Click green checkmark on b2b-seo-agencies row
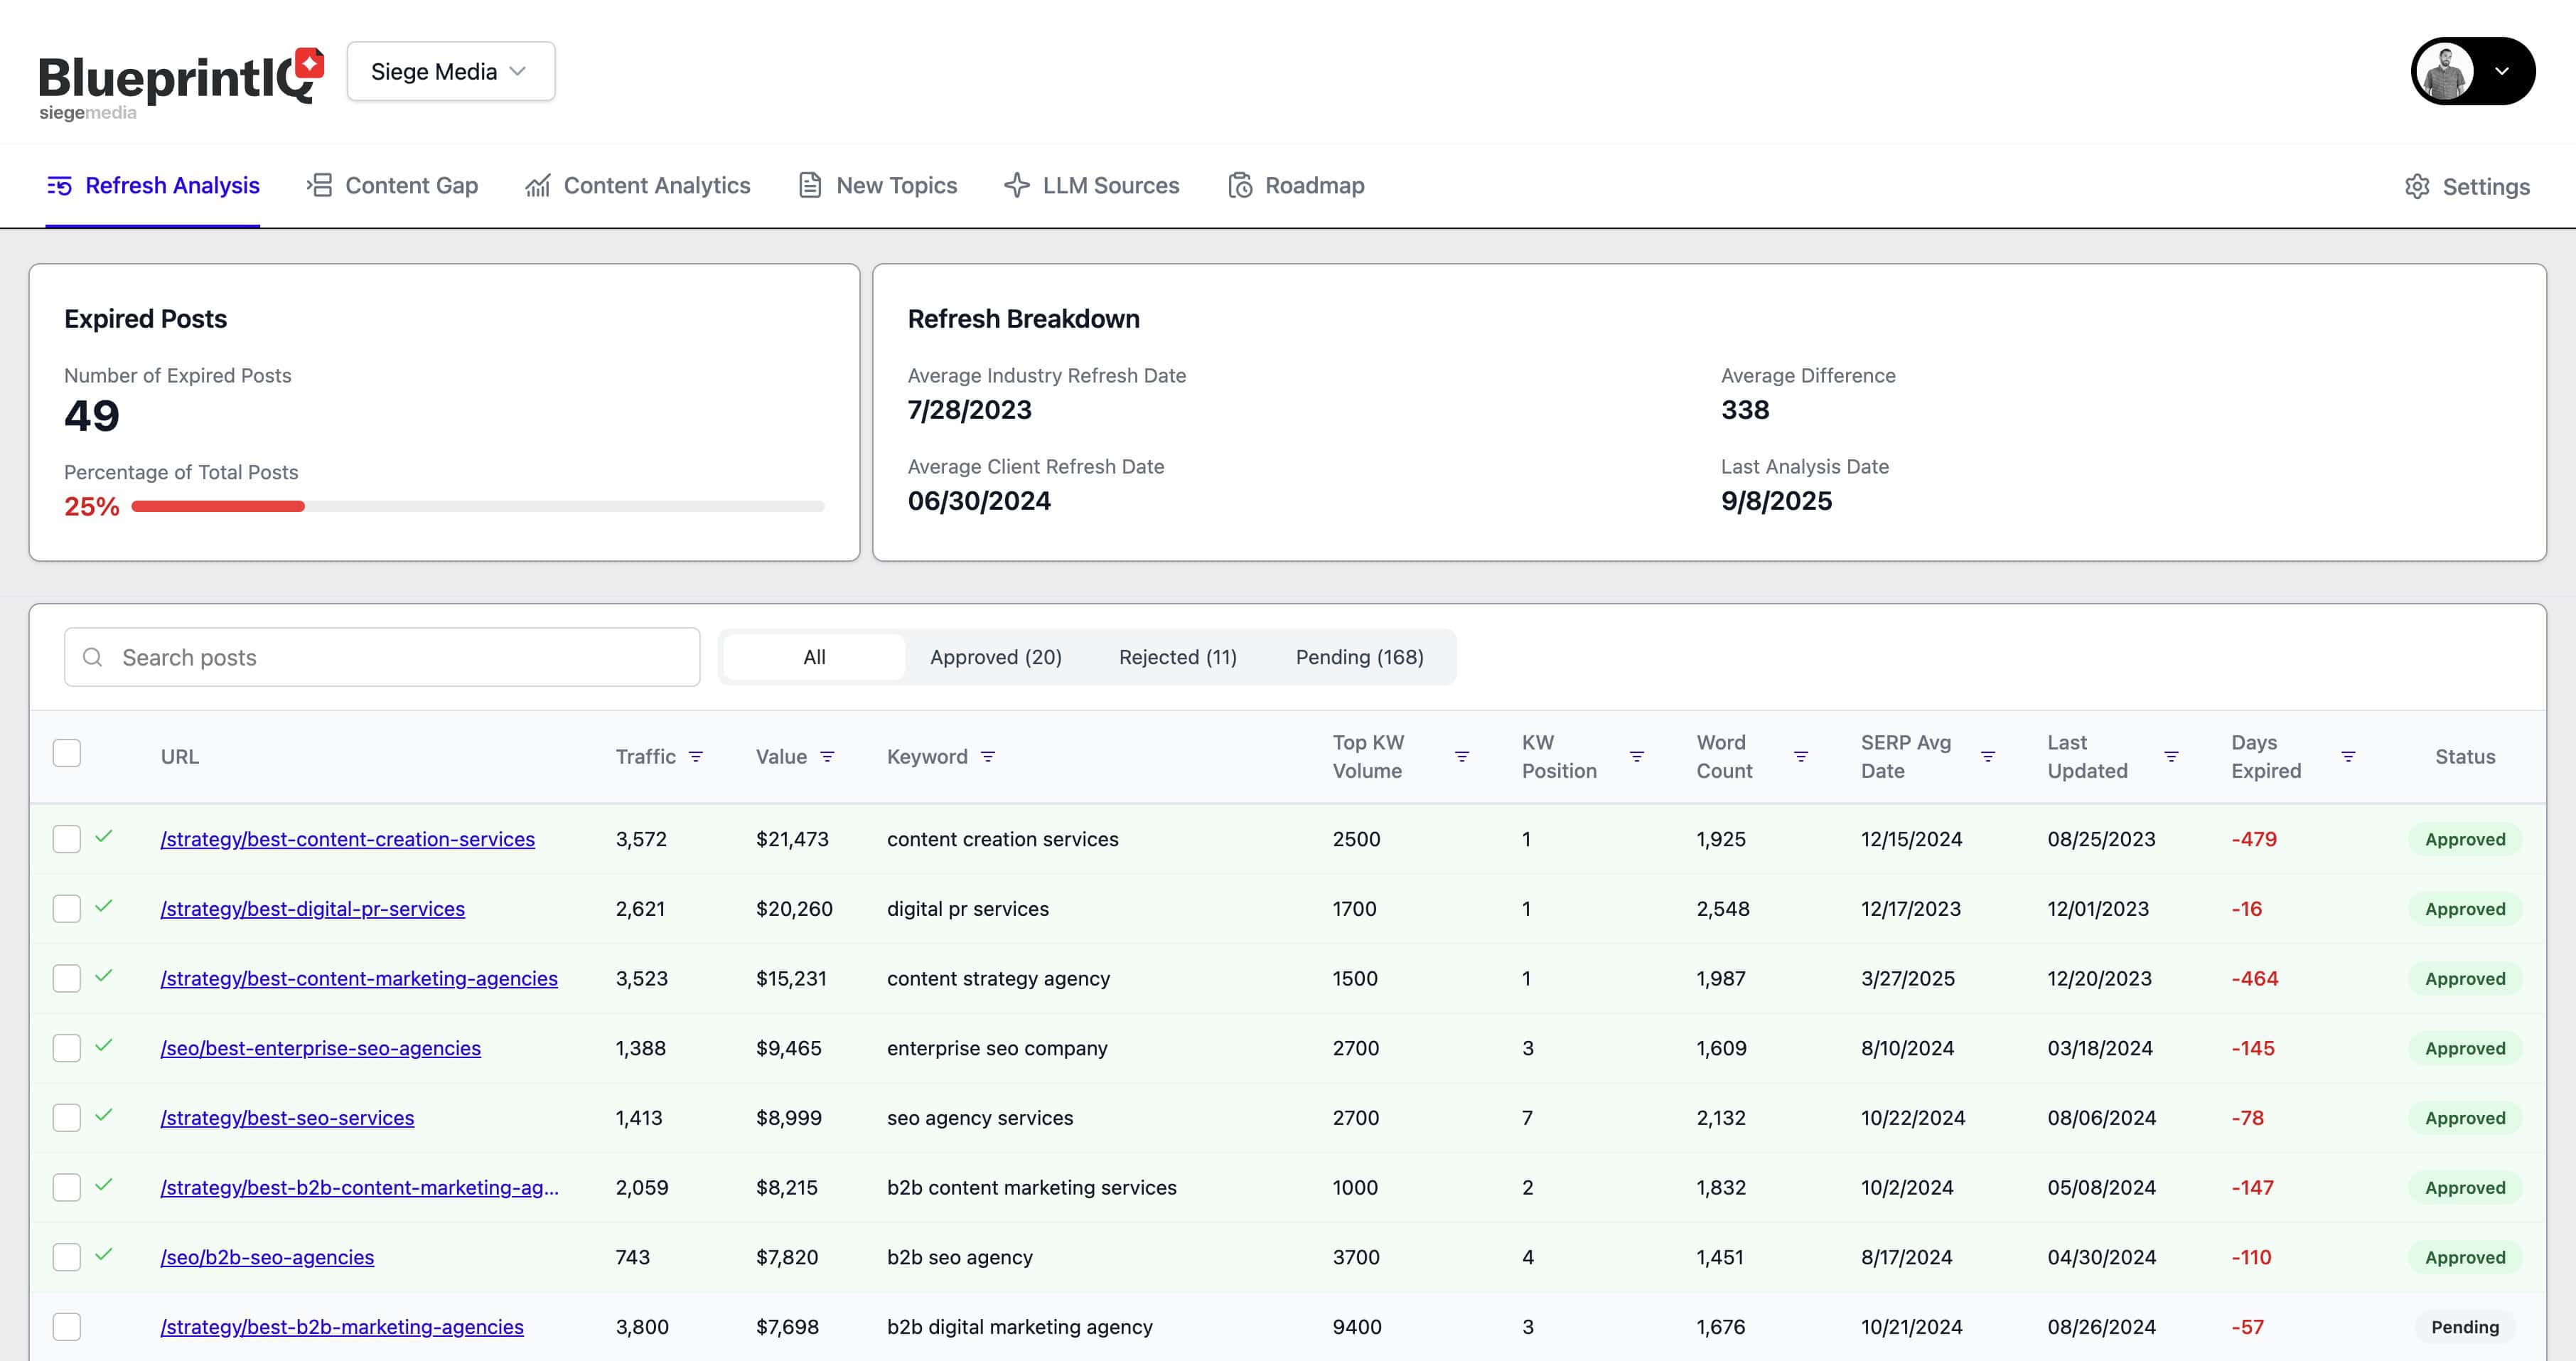Image resolution: width=2576 pixels, height=1361 pixels. (x=104, y=1254)
